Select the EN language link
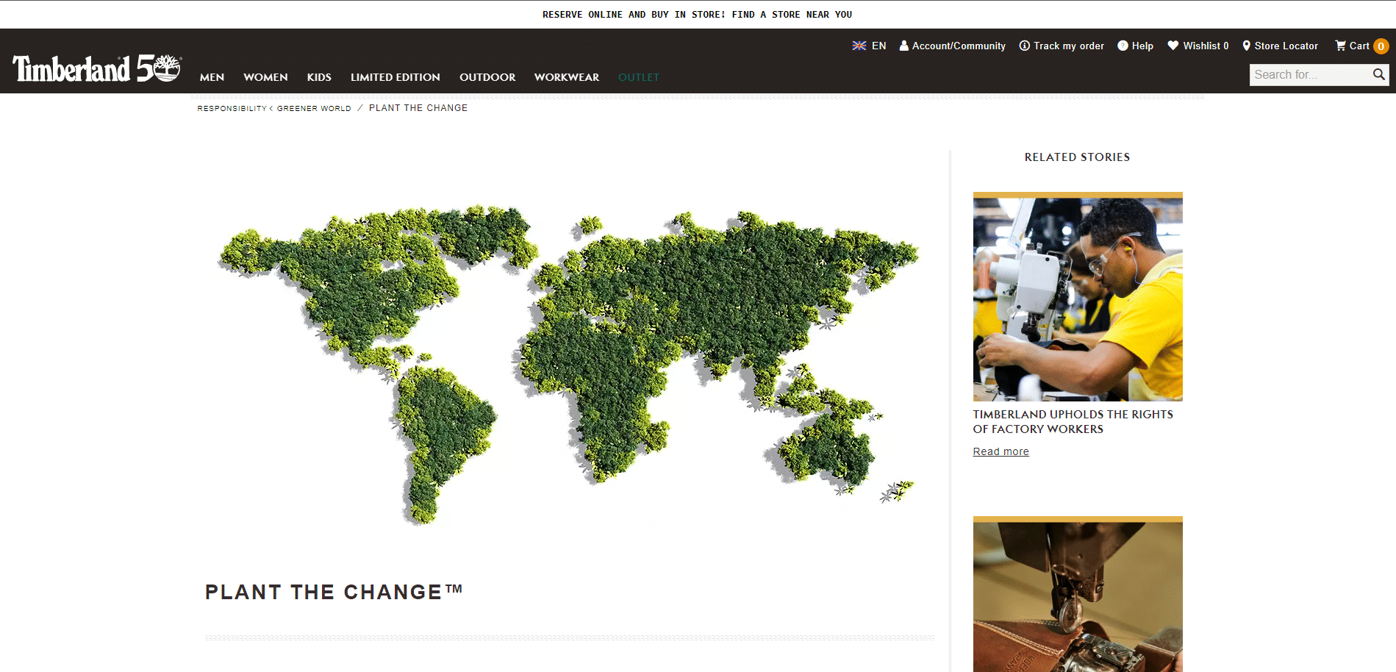Image resolution: width=1396 pixels, height=672 pixels. 878,46
